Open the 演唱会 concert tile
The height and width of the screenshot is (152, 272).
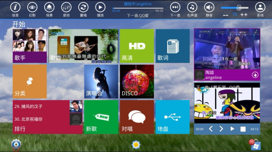point(101,82)
